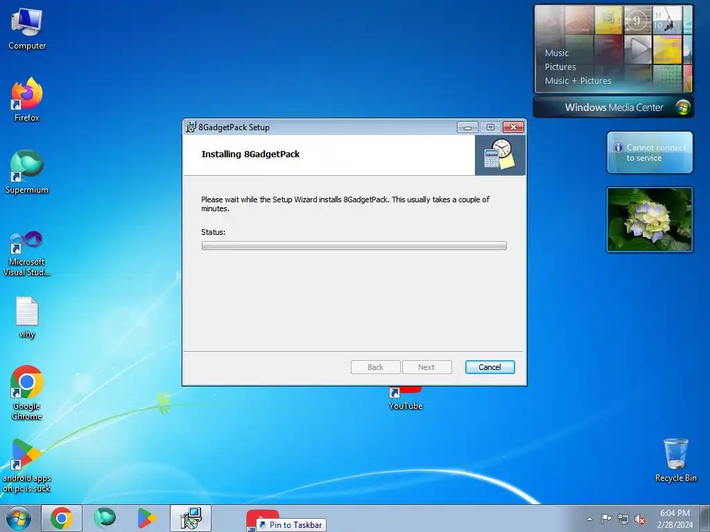Open the Action Center flag icon
710x532 pixels.
pos(606,519)
